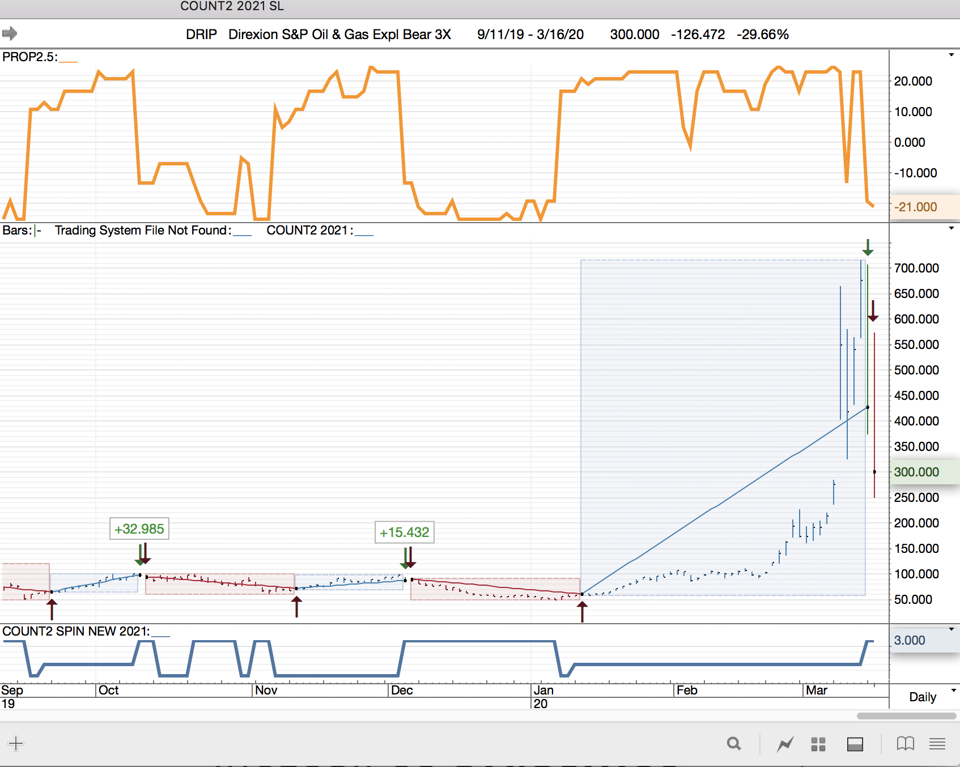Click the DRIP ticker symbol
This screenshot has width=960, height=767.
click(201, 34)
